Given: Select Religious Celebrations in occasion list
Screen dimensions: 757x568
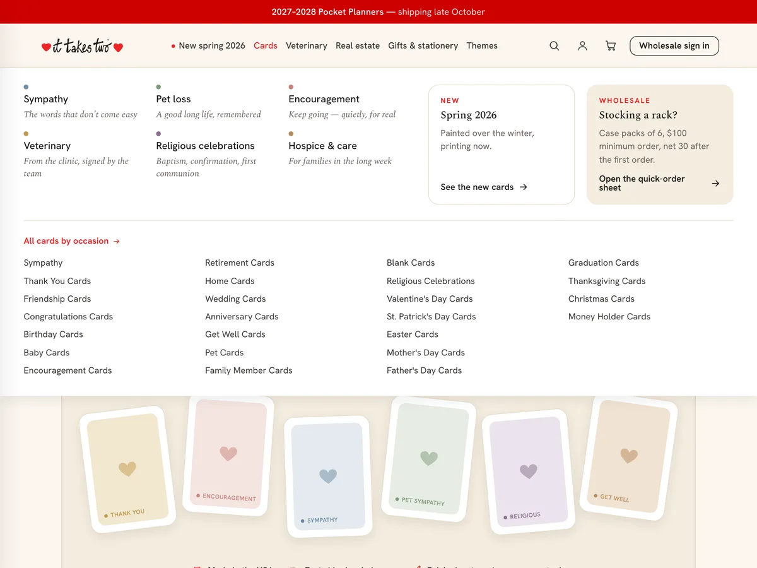Looking at the screenshot, I should point(431,281).
